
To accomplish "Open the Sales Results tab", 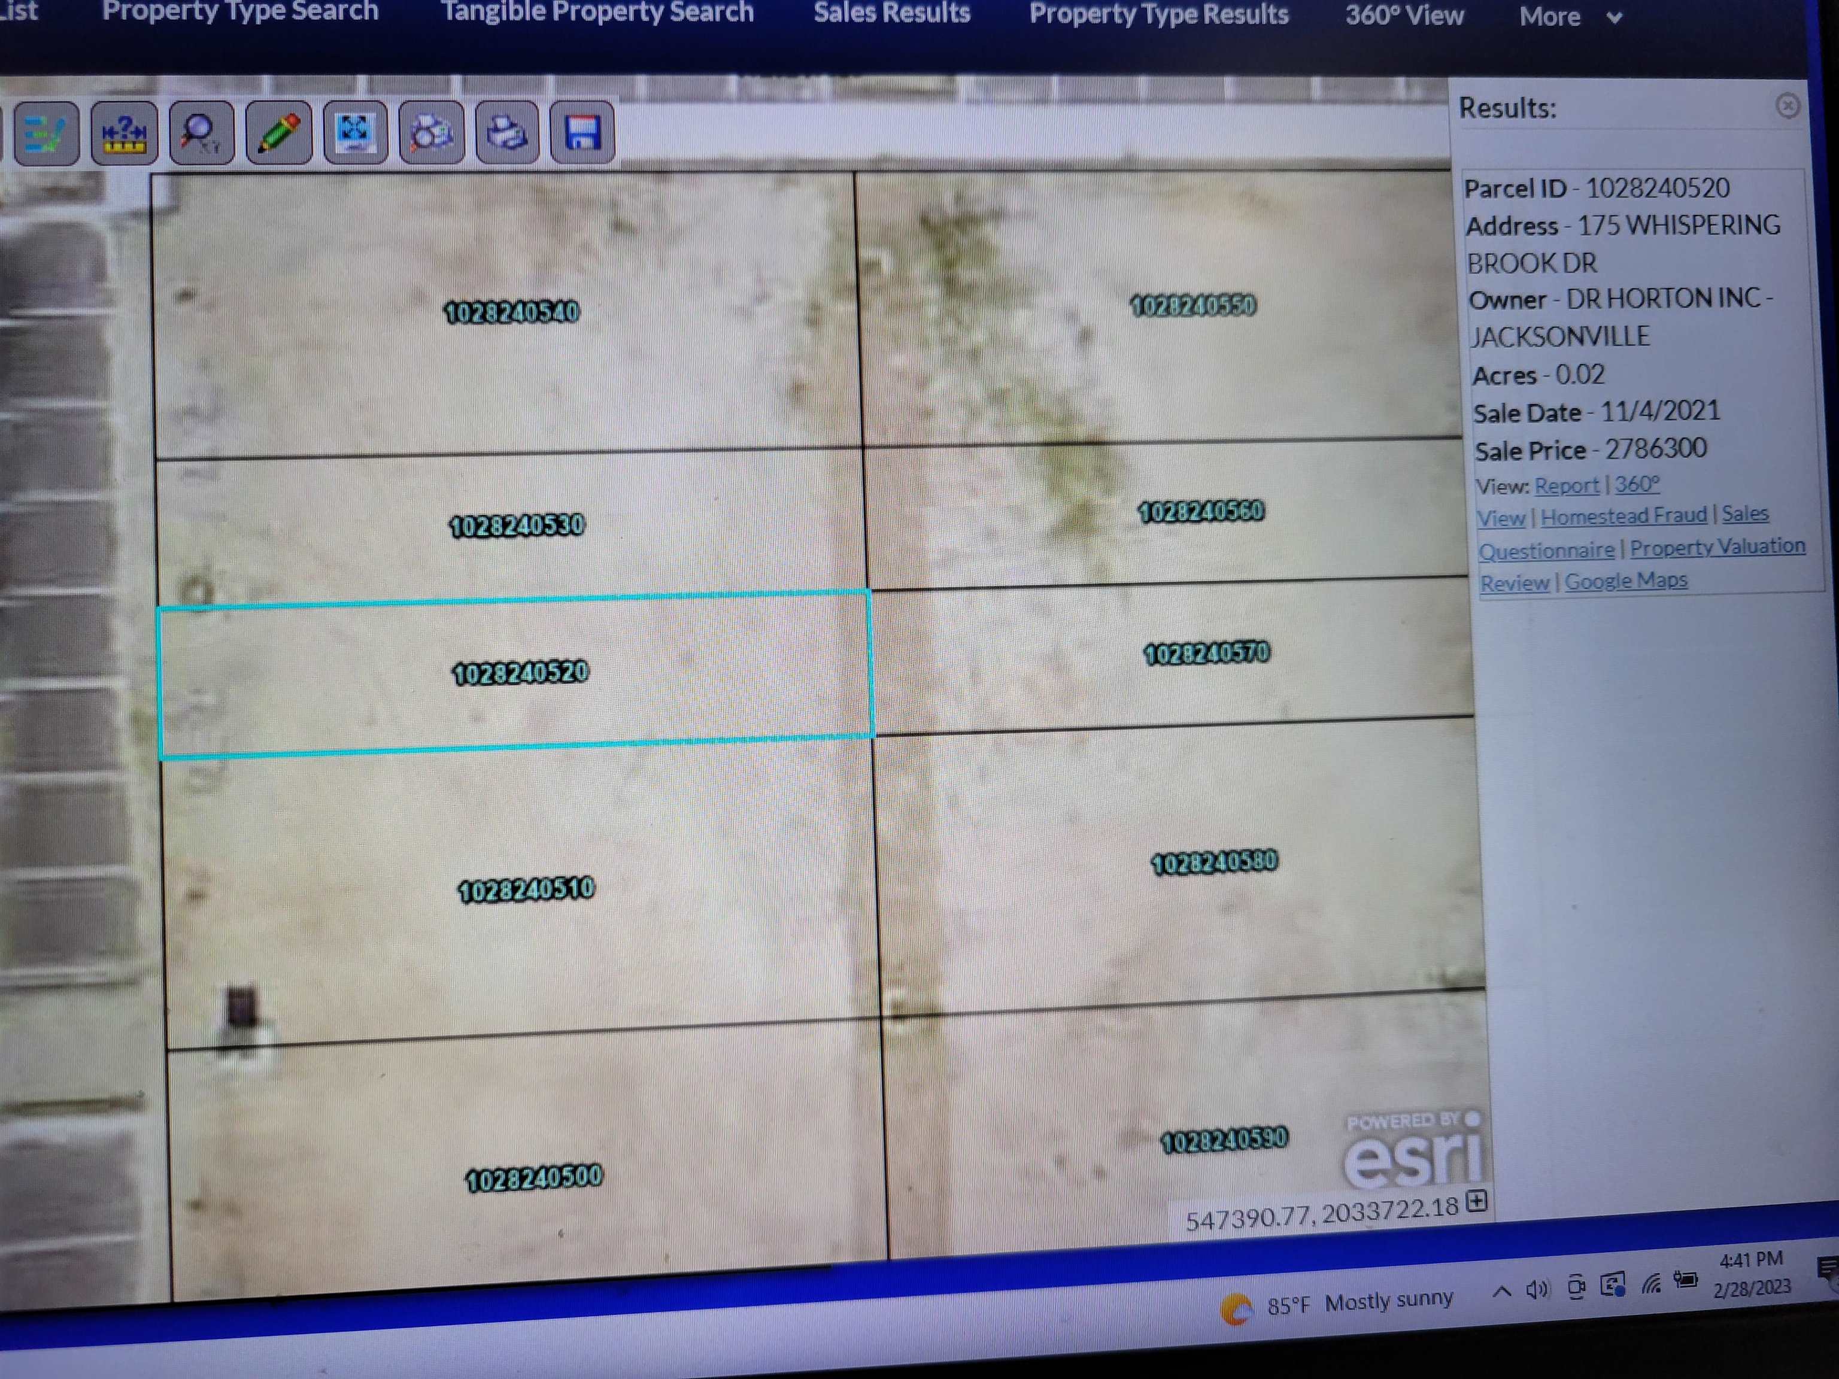I will point(891,13).
